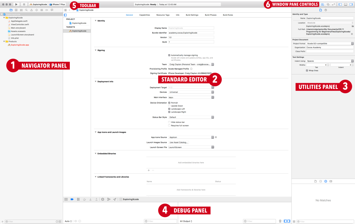Screen dimensions: 355x224
Task: Open the Team dropdown
Action: tap(191, 64)
